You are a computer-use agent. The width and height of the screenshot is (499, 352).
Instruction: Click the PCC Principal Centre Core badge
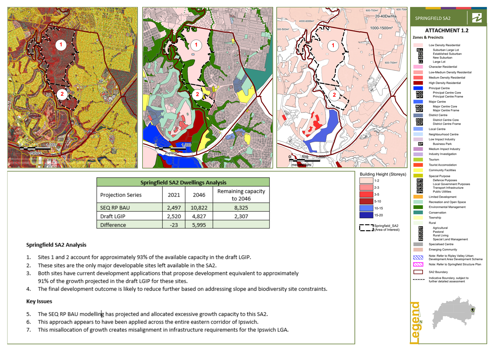tap(419, 93)
